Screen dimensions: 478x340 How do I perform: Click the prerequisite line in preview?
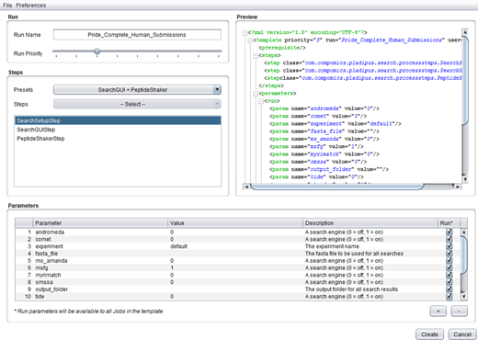pos(282,48)
